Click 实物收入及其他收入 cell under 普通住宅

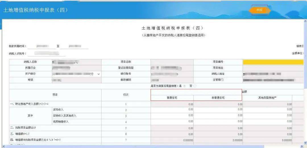(172, 116)
